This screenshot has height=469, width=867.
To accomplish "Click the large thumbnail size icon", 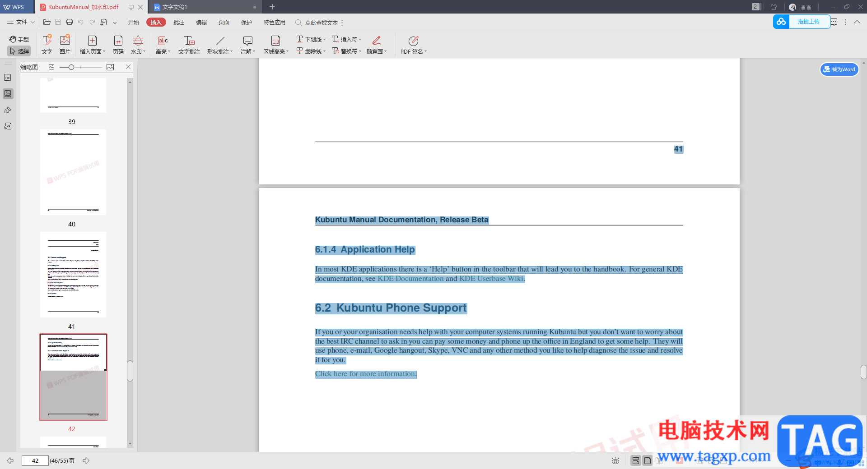I will pyautogui.click(x=110, y=67).
